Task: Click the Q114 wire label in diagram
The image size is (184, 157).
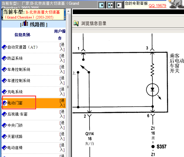Action: coord(90,134)
